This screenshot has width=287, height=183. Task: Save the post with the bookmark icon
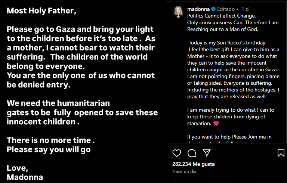click(281, 153)
